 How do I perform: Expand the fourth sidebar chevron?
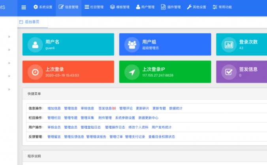pyautogui.click(x=9, y=76)
